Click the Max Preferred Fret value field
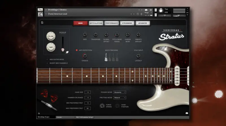Screen dimensions: 226x126 (88, 108)
